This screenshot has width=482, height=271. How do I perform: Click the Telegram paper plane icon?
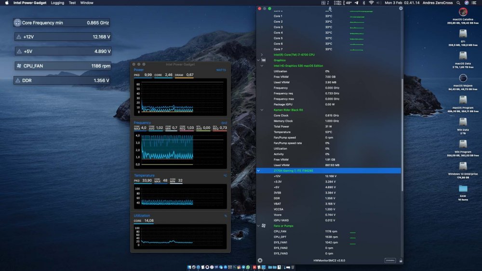[356, 3]
